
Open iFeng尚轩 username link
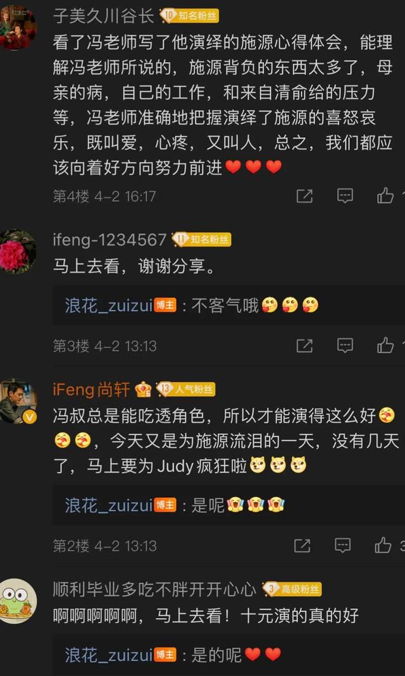click(x=91, y=390)
